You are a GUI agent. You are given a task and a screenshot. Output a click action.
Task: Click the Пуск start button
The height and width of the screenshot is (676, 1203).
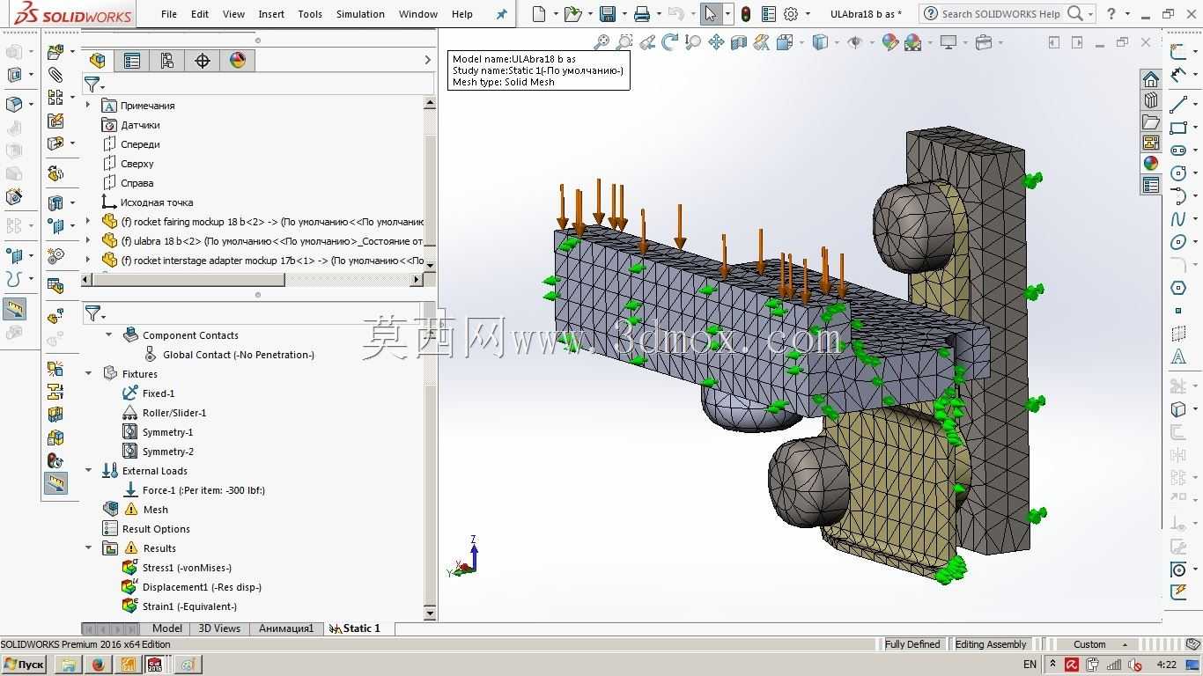(25, 665)
